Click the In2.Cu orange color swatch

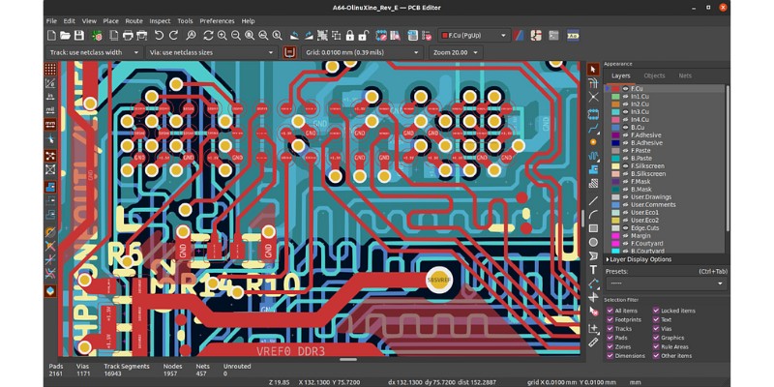pyautogui.click(x=615, y=104)
